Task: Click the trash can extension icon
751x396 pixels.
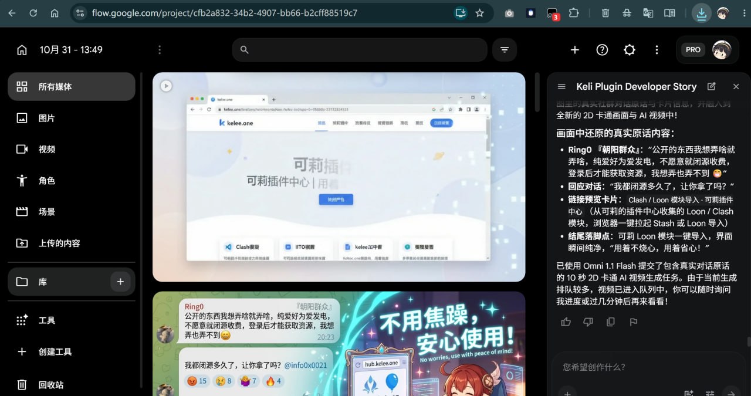Action: click(605, 13)
